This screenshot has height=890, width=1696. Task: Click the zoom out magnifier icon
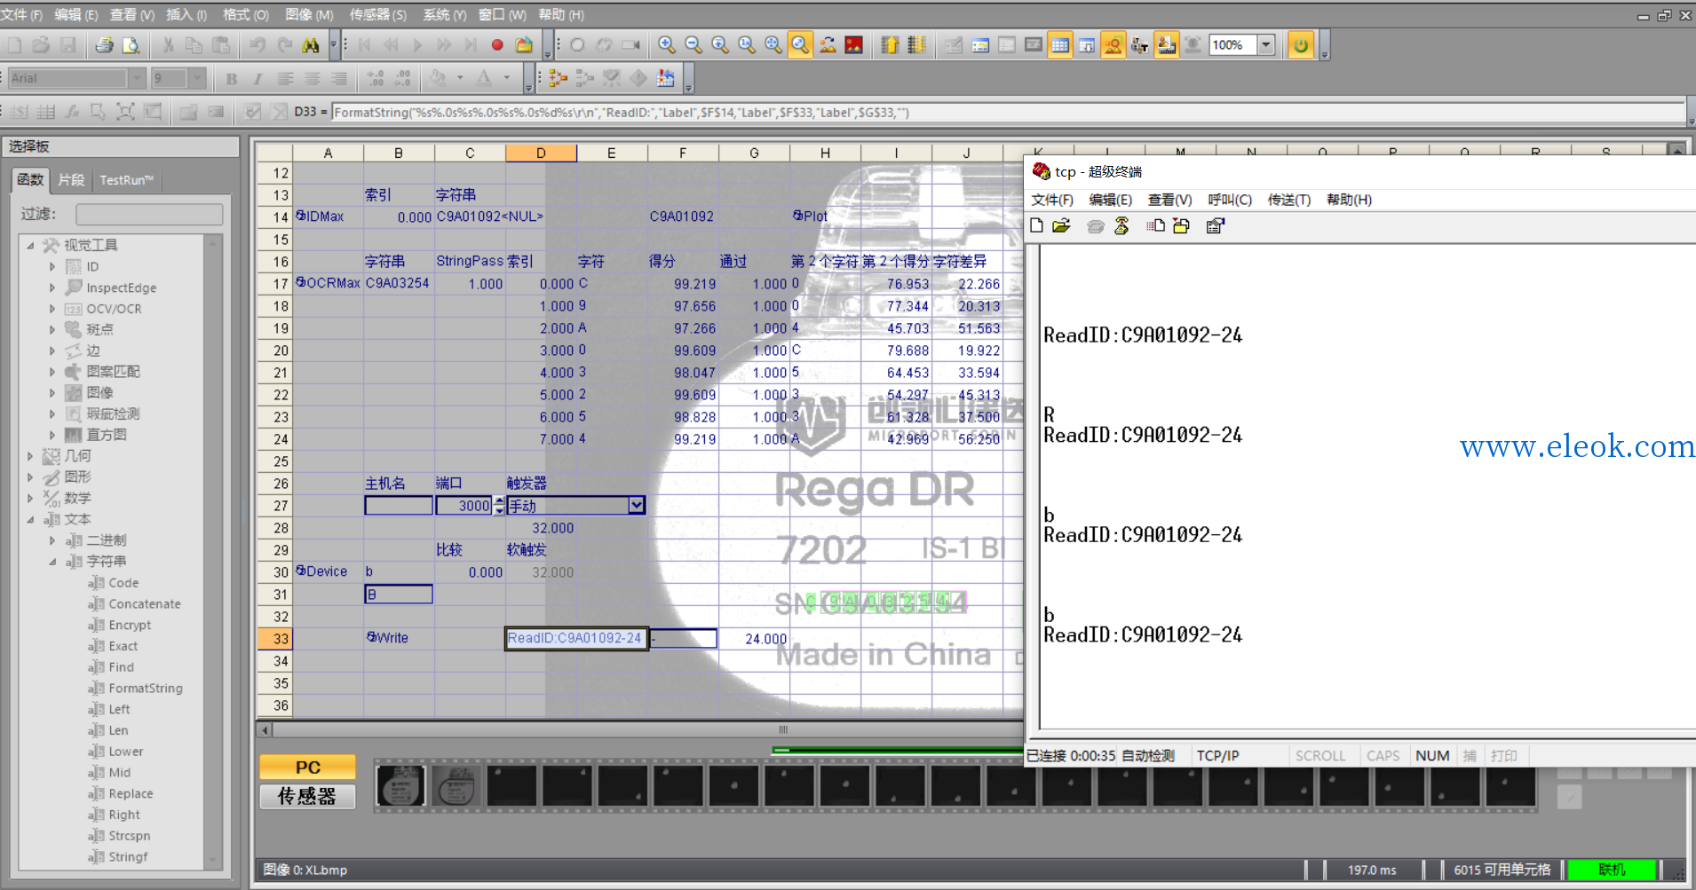693,45
